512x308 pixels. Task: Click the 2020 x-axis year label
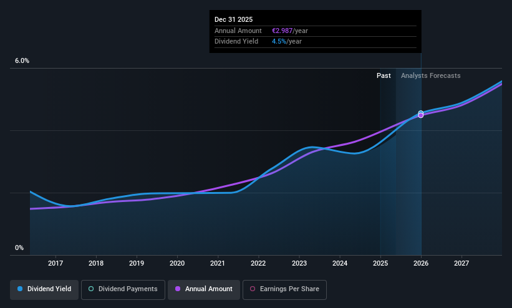coord(177,263)
